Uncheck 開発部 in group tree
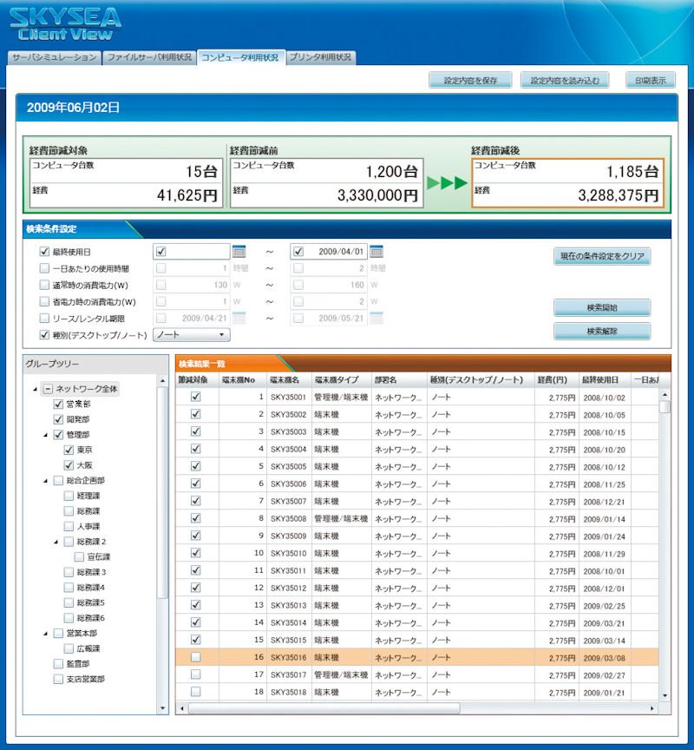The width and height of the screenshot is (694, 750). click(58, 419)
